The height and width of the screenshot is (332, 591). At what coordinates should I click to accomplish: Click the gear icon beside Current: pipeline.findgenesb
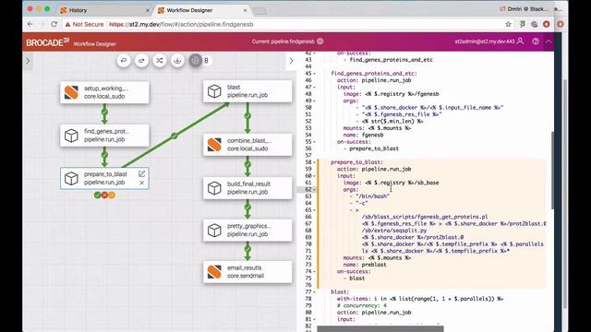click(320, 41)
